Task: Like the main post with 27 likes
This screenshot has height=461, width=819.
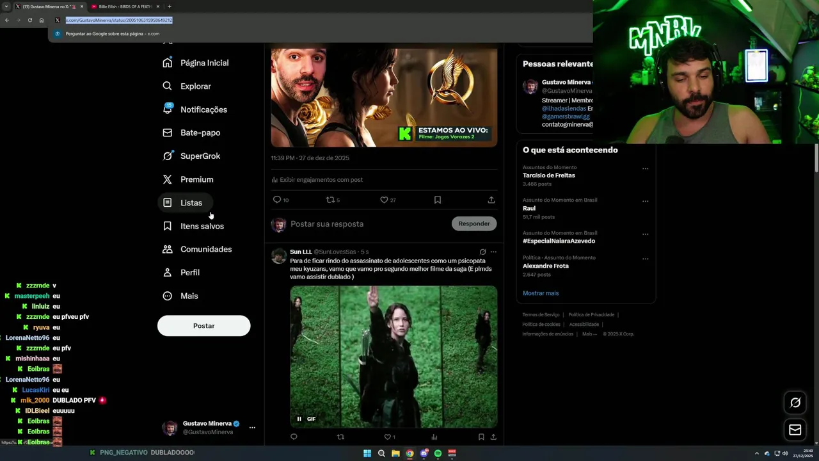Action: [x=384, y=200]
